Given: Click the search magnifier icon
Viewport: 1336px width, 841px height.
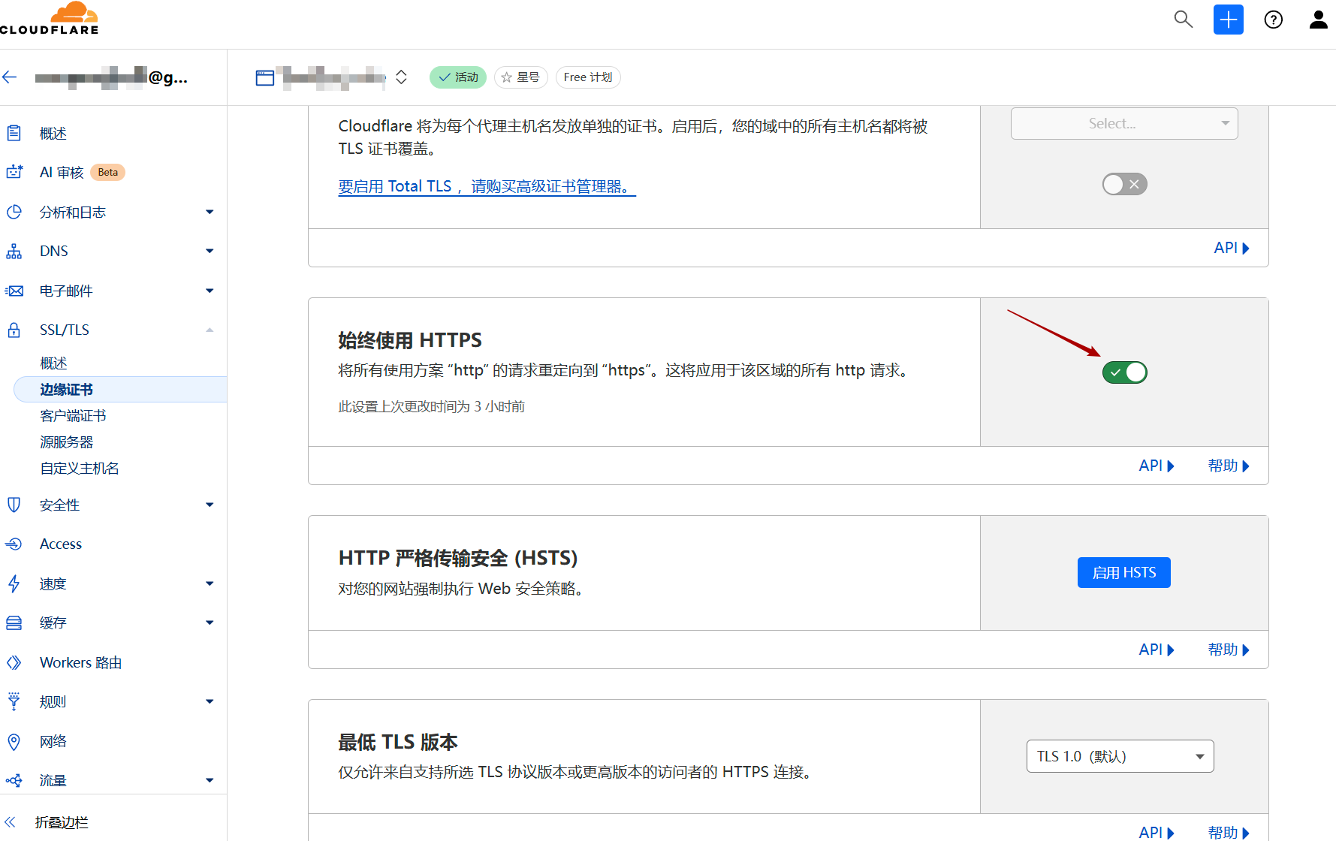Looking at the screenshot, I should tap(1183, 20).
